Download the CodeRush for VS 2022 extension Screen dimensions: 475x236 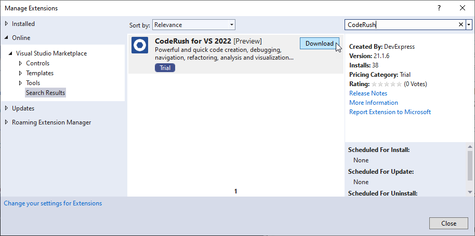click(x=319, y=44)
